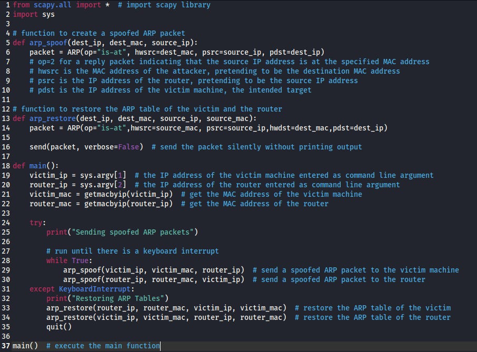Click 'main()' call on line 37
Image resolution: width=477 pixels, height=352 pixels.
point(25,346)
